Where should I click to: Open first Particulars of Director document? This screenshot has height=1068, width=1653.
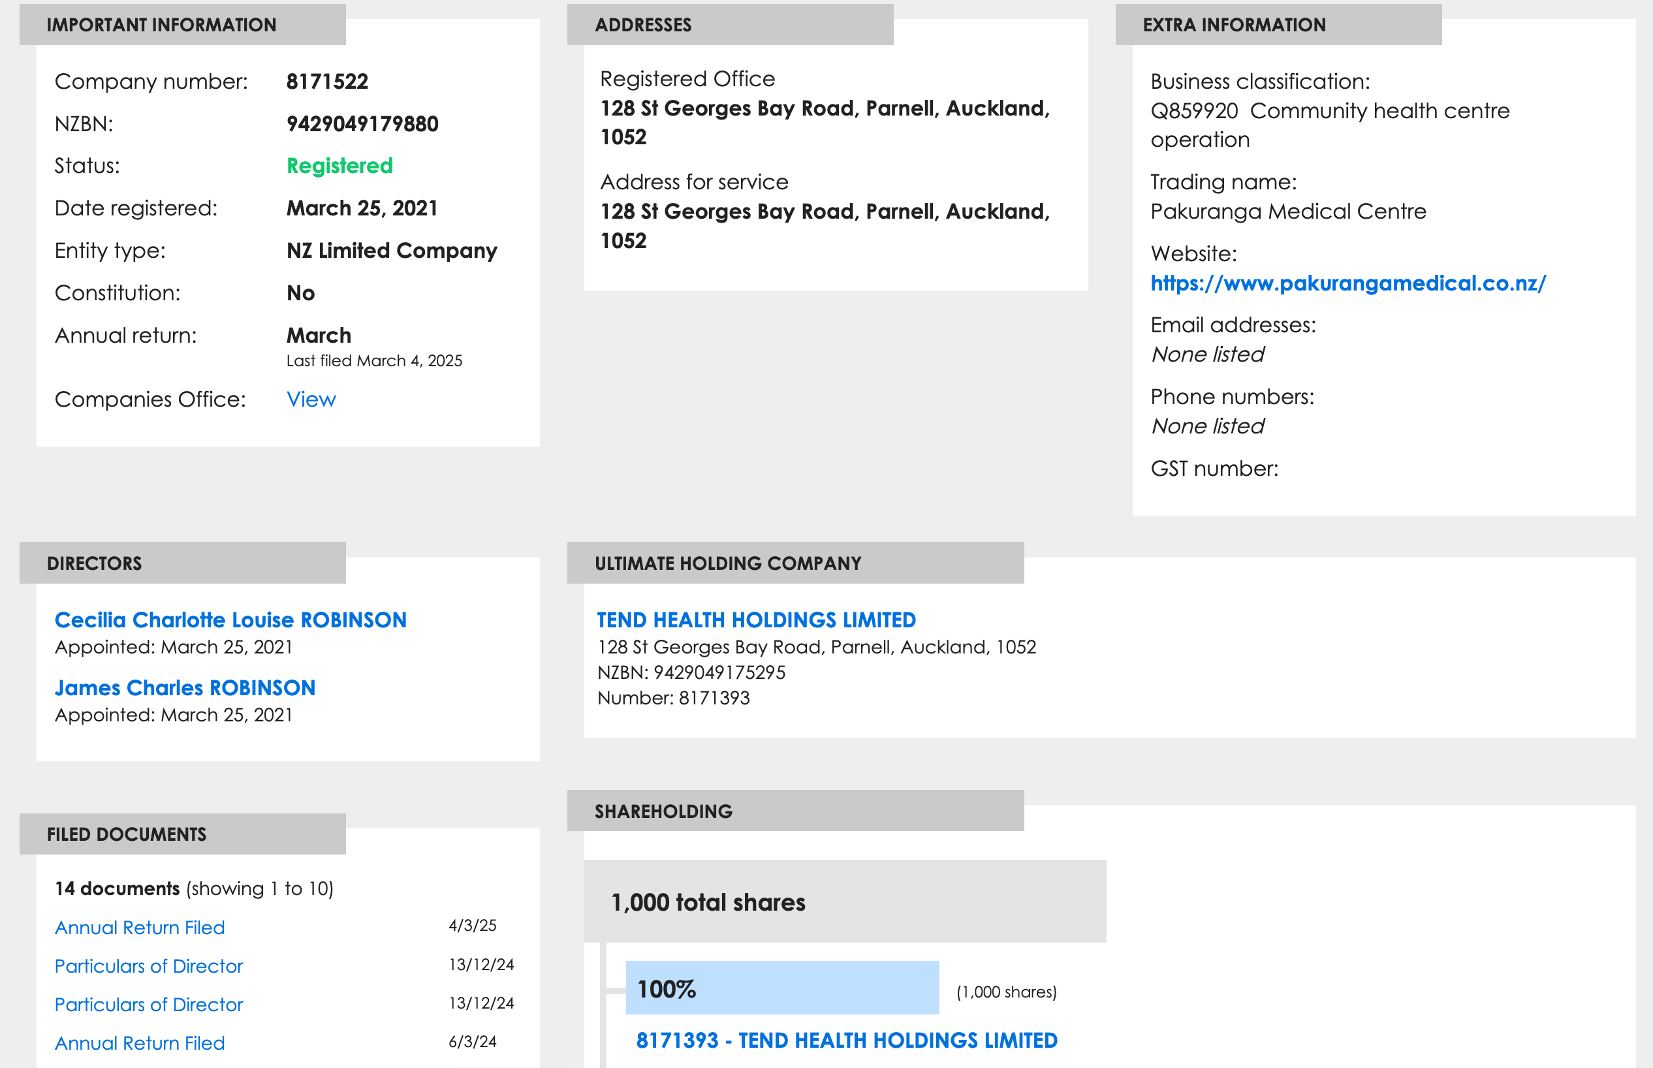[x=148, y=966]
